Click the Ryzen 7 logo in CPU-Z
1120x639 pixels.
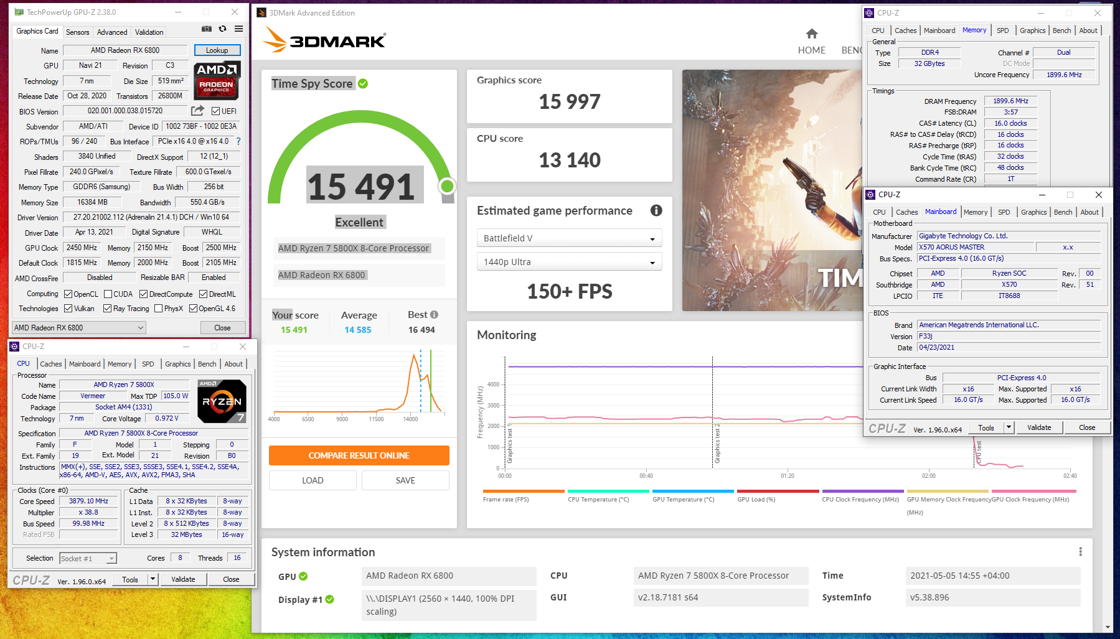(x=222, y=401)
